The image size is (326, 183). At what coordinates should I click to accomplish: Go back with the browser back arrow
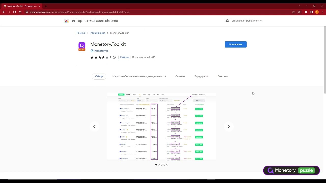[x=4, y=12]
